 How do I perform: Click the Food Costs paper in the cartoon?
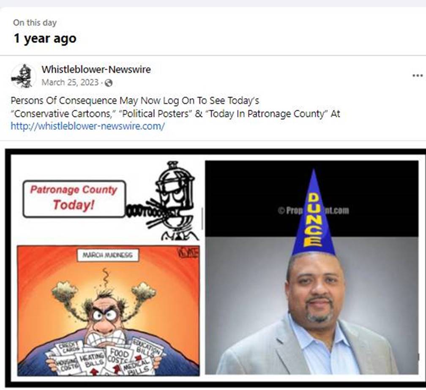[118, 356]
